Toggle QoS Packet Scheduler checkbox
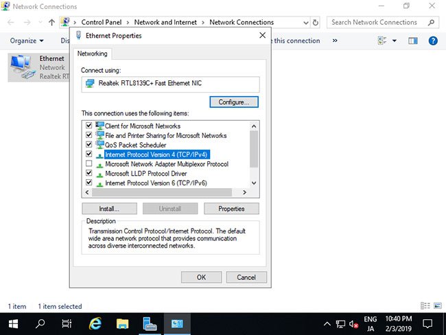This screenshot has height=335, width=446. pyautogui.click(x=89, y=144)
